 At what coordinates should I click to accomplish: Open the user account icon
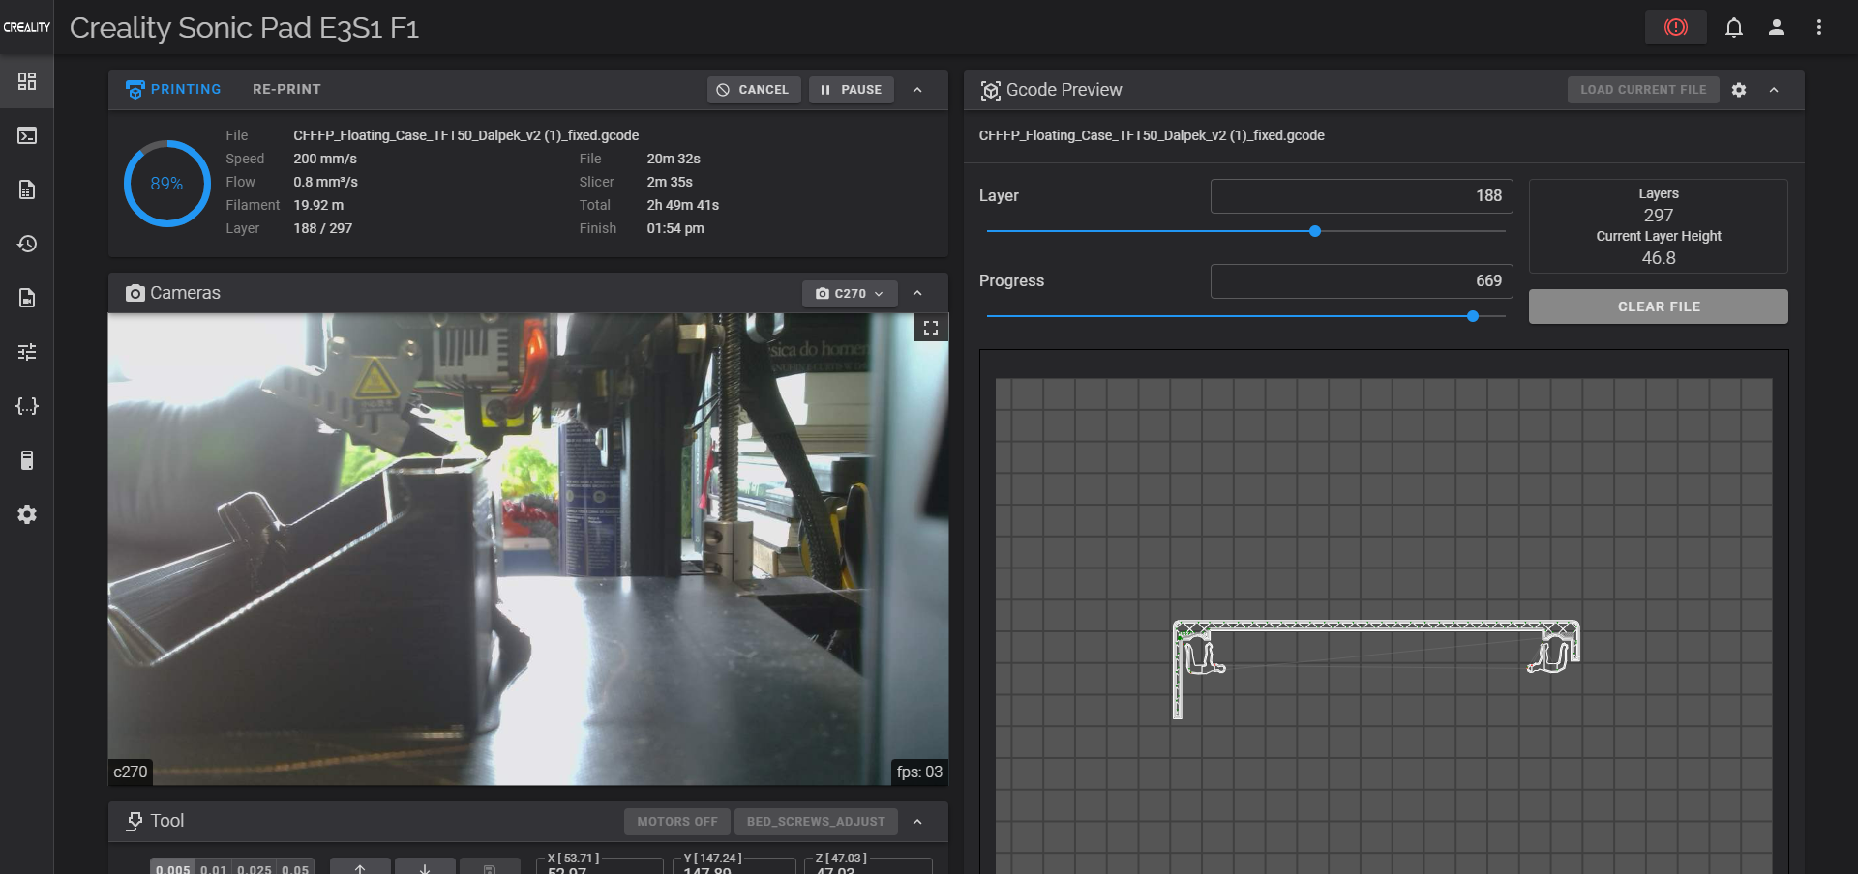click(x=1776, y=28)
